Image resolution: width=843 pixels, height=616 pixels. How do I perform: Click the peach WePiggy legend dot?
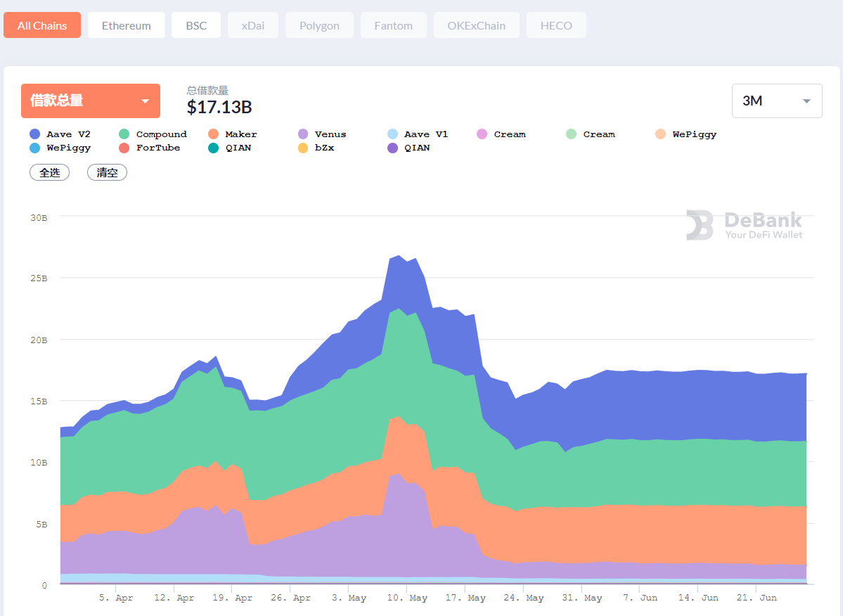pyautogui.click(x=660, y=134)
